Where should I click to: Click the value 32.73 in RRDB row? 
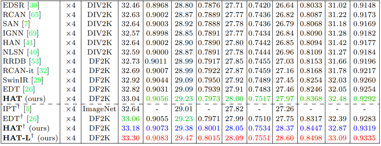click(x=130, y=61)
